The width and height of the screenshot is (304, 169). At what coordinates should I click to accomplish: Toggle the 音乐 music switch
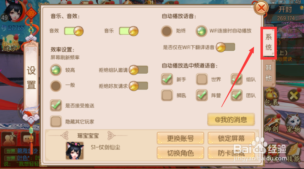(x=129, y=31)
